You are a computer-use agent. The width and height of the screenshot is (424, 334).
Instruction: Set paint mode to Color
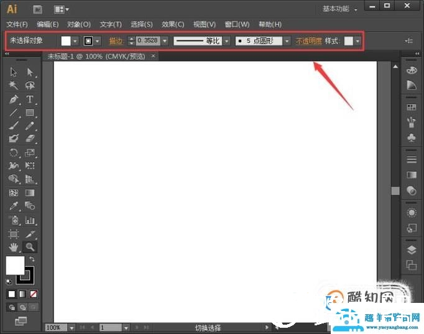12,294
